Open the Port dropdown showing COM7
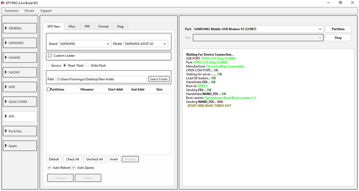 [258, 29]
